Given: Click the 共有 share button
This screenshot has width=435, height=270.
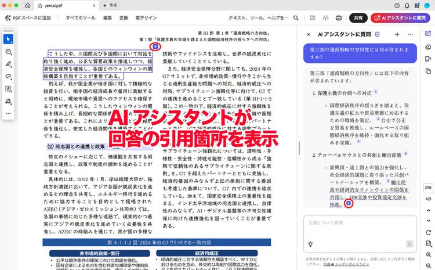Looking at the screenshot, I should tap(358, 18).
